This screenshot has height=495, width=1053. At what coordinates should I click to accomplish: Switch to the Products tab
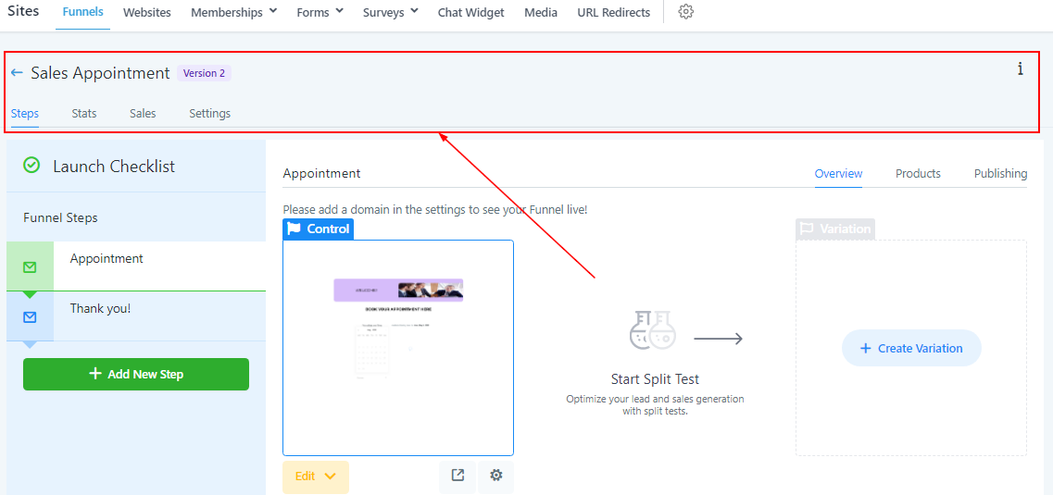pyautogui.click(x=918, y=174)
